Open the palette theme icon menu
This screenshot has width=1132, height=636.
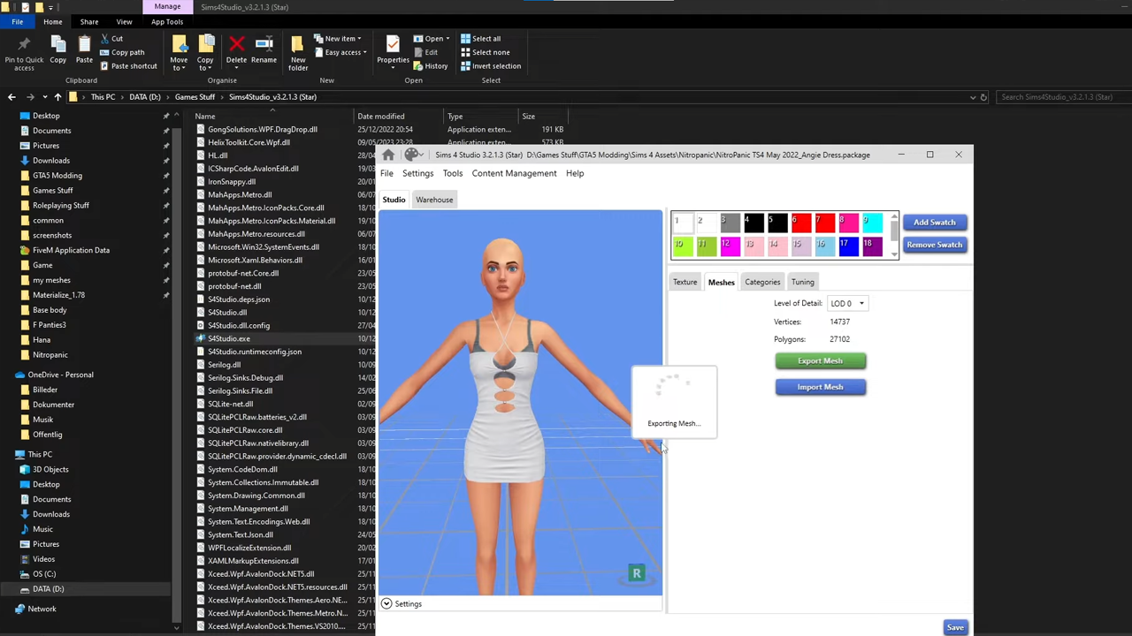click(x=412, y=155)
